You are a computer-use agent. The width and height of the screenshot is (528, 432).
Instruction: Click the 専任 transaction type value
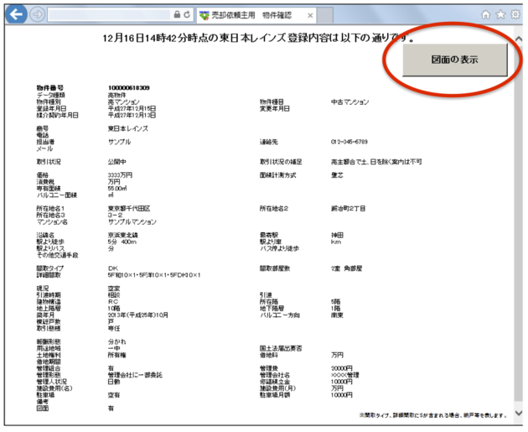(x=114, y=329)
